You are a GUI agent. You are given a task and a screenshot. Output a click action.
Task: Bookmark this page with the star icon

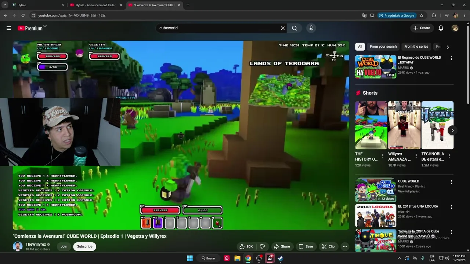pyautogui.click(x=422, y=15)
